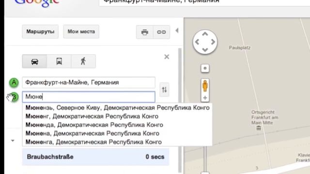Pan the map down

coord(205,50)
